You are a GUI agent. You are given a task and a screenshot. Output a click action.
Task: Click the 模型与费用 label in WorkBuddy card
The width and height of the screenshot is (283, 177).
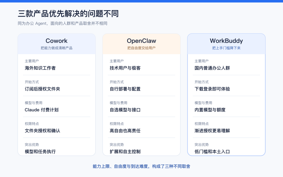[203, 103]
